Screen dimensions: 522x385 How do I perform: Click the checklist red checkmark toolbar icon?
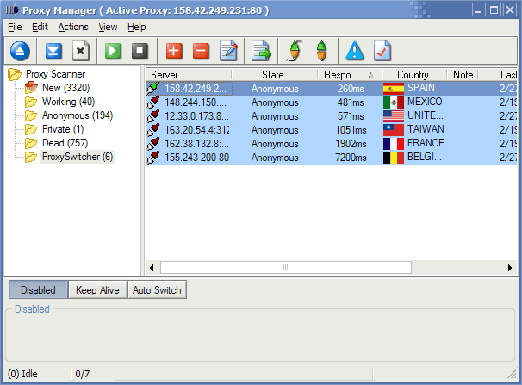click(x=382, y=51)
